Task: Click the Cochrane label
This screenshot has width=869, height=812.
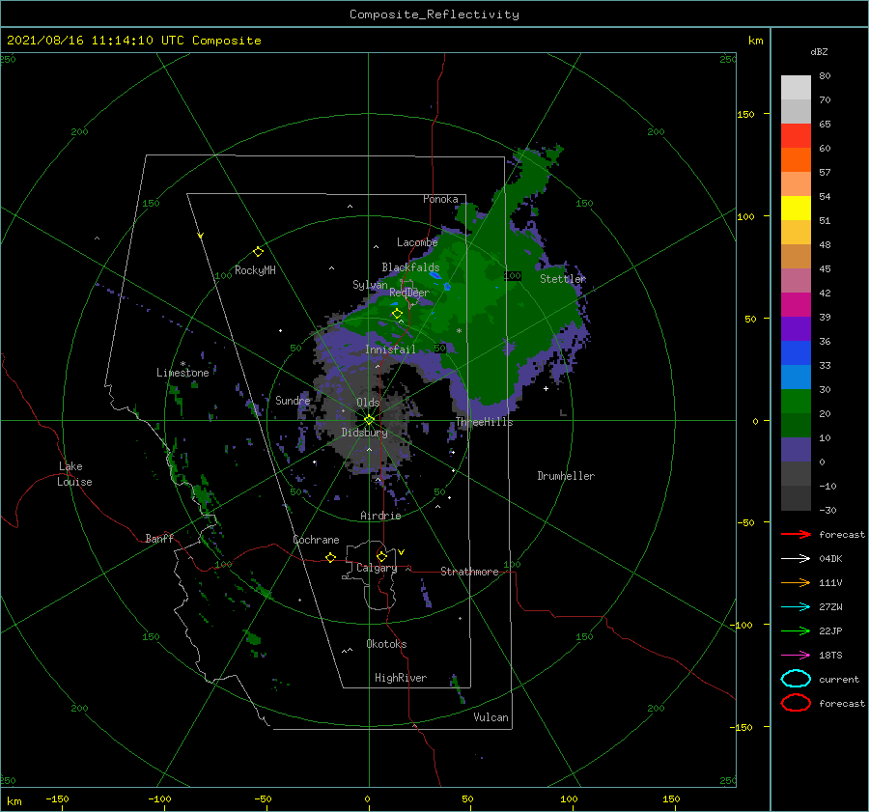Action: (316, 540)
